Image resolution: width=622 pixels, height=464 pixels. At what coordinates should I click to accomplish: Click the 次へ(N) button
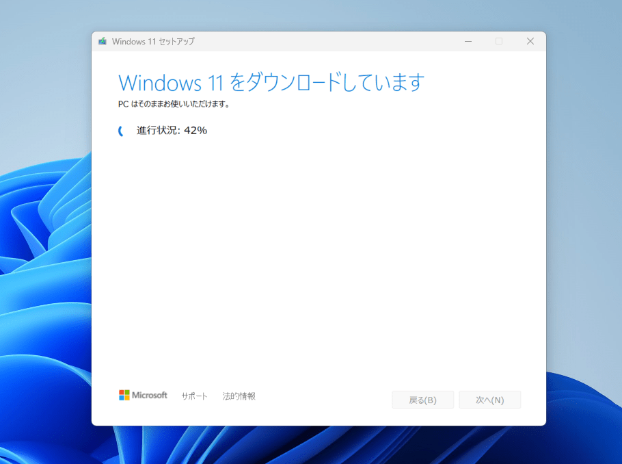pyautogui.click(x=490, y=400)
